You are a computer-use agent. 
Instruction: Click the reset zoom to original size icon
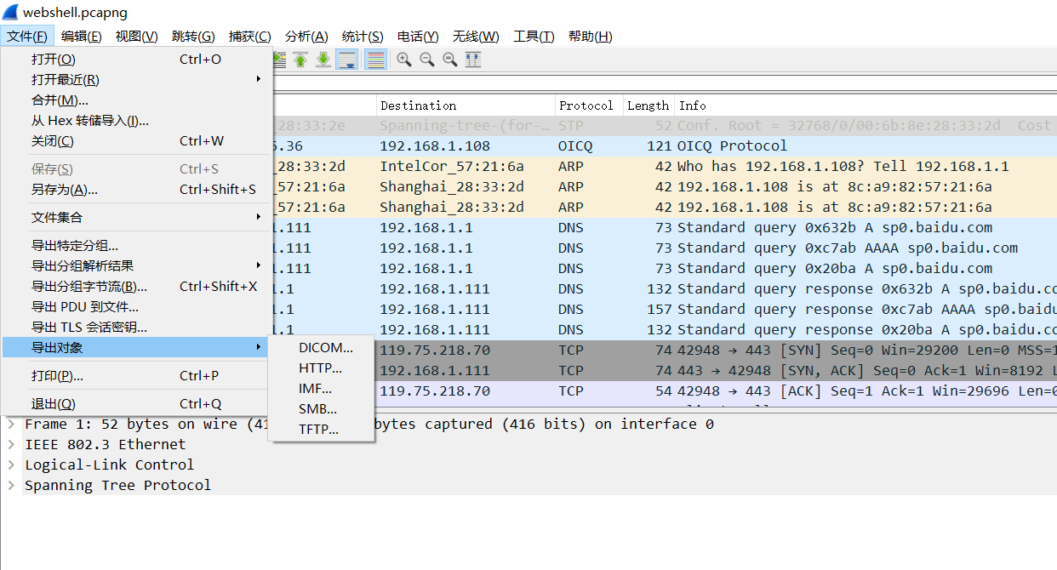450,60
